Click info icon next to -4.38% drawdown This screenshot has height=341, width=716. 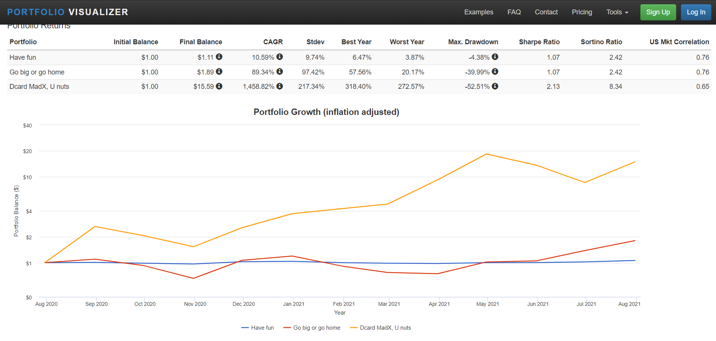(495, 57)
